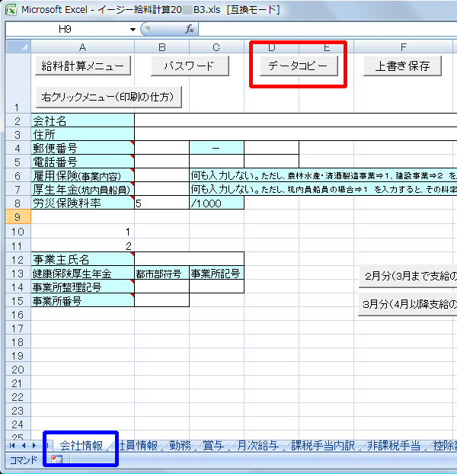Open the 賞与 sheet tab

click(x=213, y=446)
